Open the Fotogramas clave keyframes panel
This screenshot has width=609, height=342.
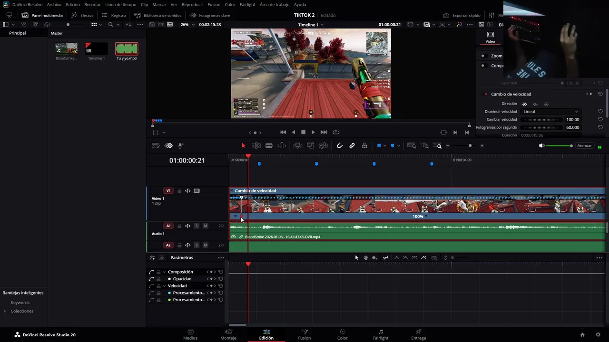click(x=210, y=15)
